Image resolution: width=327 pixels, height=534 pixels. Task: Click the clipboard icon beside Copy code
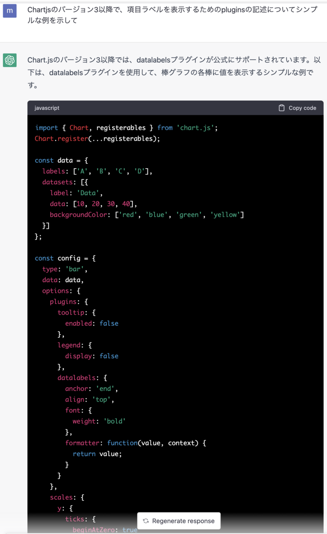[282, 108]
